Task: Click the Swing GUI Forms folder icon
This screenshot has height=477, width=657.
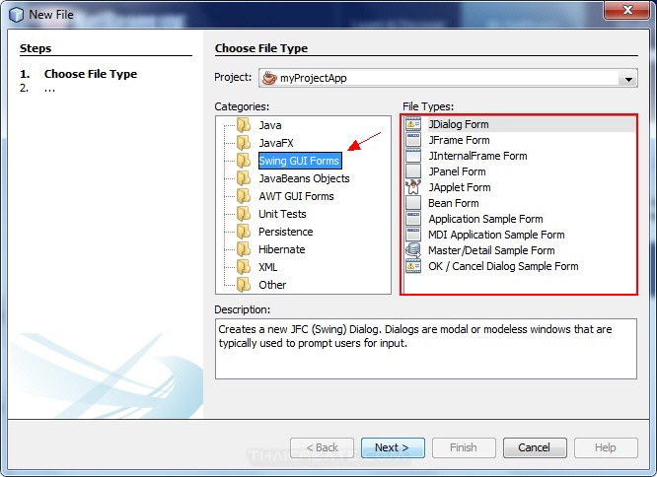Action: click(244, 161)
